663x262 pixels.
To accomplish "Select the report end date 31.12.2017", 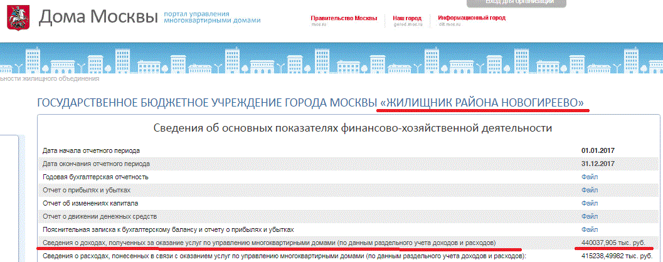I will coord(598,164).
